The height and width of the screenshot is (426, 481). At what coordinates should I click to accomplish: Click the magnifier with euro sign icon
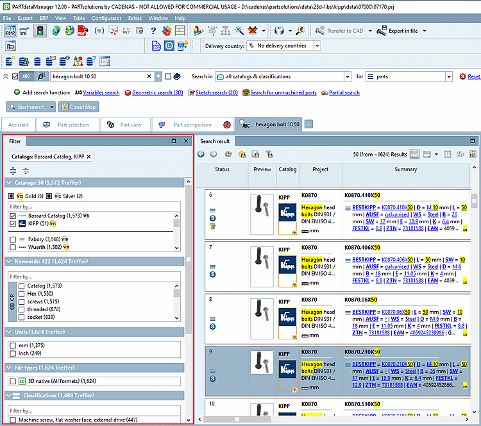[301, 30]
